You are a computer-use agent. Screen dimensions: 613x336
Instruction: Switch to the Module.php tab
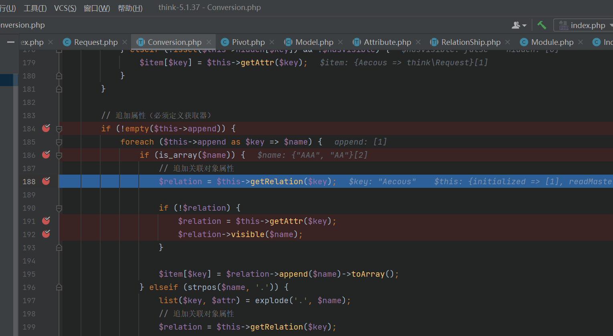(552, 42)
